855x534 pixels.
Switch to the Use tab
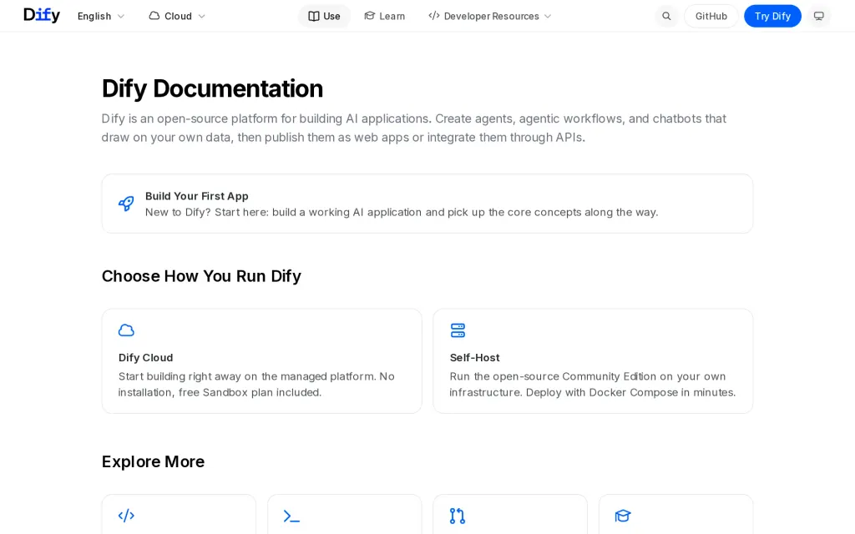click(x=325, y=16)
